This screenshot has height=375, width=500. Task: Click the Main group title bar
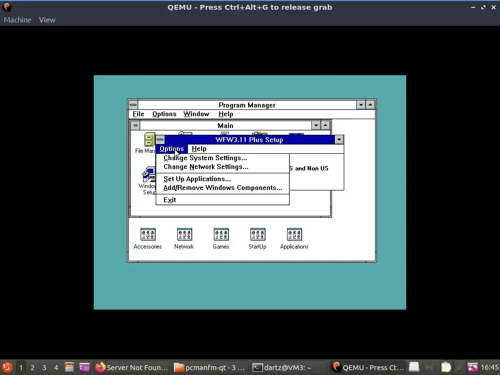point(226,125)
